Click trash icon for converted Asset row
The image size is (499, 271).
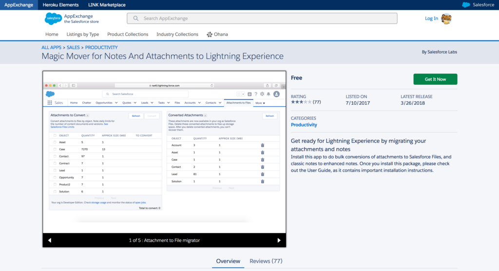263,153
